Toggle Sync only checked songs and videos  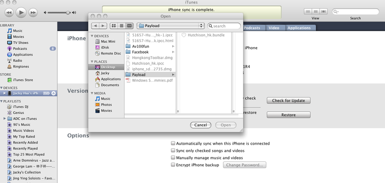(x=173, y=150)
